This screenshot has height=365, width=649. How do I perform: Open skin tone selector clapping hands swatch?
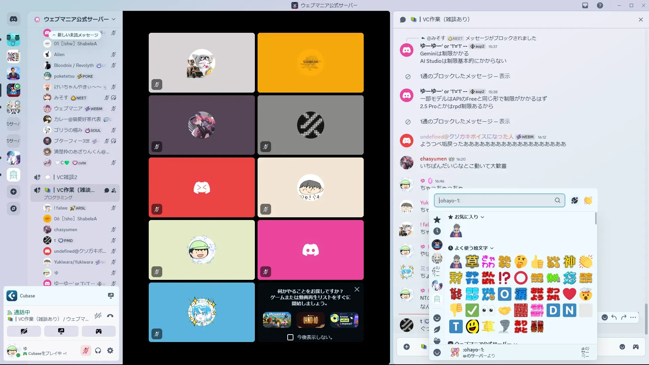tap(588, 200)
